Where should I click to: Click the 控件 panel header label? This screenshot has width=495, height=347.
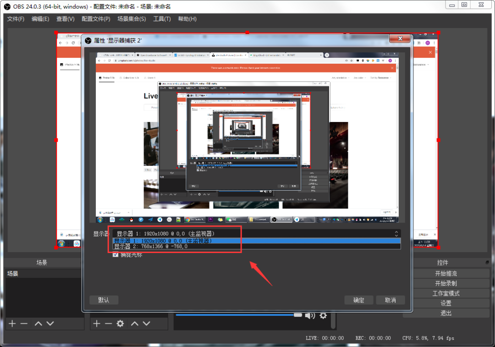(443, 262)
